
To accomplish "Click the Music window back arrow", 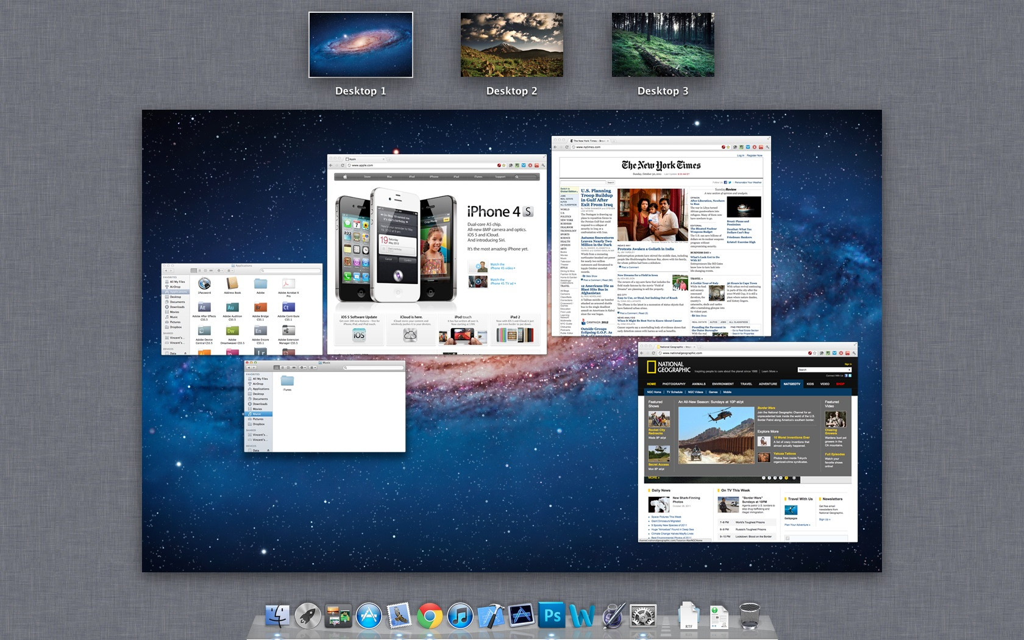I will tap(249, 368).
